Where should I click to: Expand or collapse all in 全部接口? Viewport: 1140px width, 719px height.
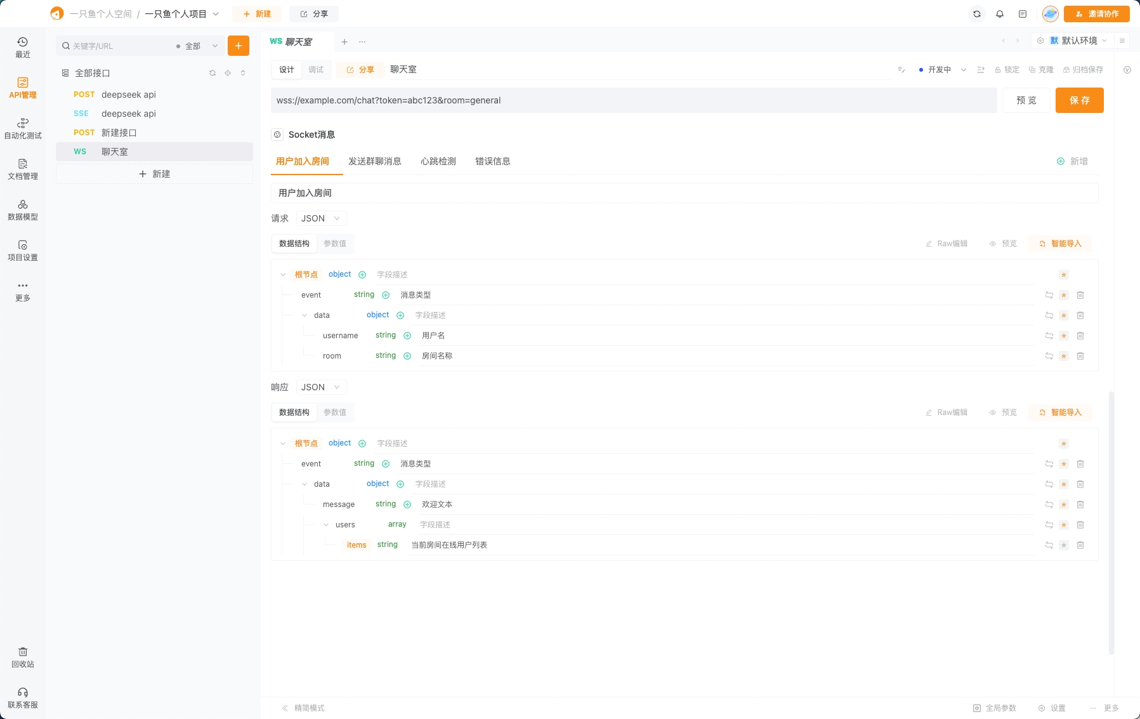(x=243, y=73)
